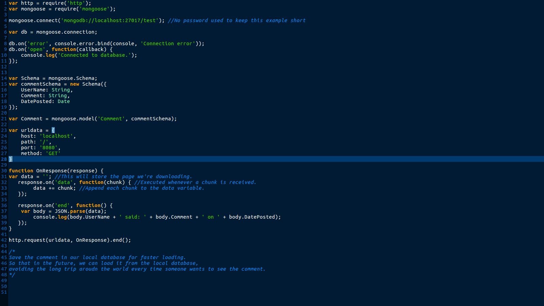Click the 'GET' method string
This screenshot has width=544, height=306.
click(53, 153)
